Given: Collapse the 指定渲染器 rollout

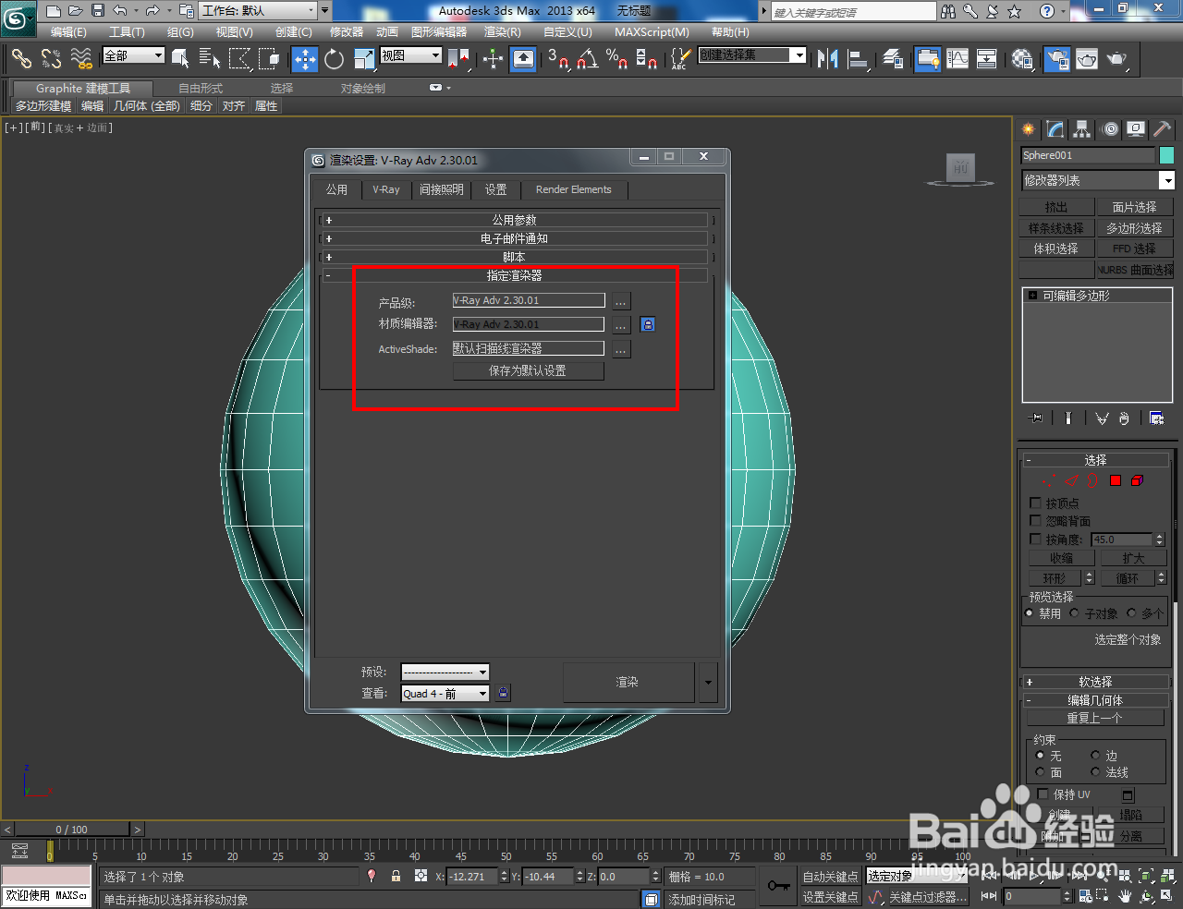Looking at the screenshot, I should coord(514,275).
